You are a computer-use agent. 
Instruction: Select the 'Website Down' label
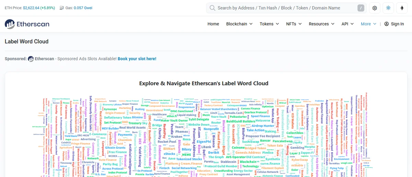pos(199,125)
